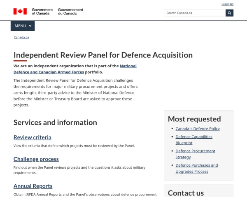The height and width of the screenshot is (197, 247).
Task: Click the magnifying glass search button
Action: (x=229, y=13)
